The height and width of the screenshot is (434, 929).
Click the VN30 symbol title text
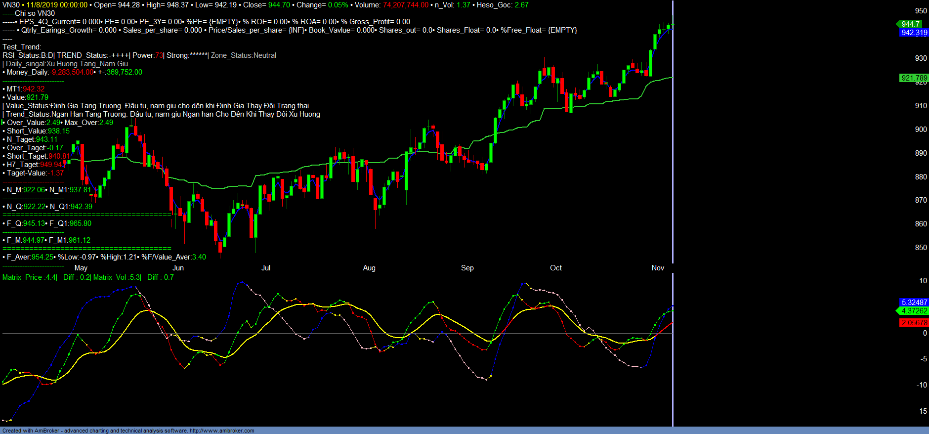11,5
